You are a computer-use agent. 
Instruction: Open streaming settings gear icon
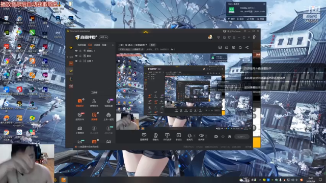pos(229,137)
